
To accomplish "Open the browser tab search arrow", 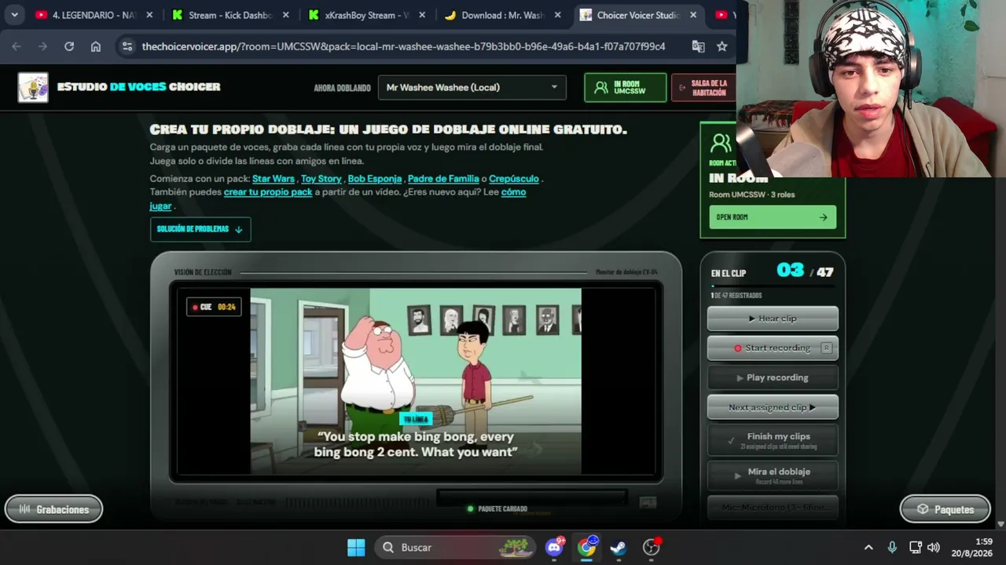I will click(14, 15).
